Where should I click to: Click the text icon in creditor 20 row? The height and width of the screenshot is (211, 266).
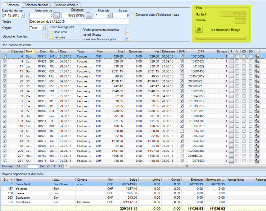coord(257,76)
